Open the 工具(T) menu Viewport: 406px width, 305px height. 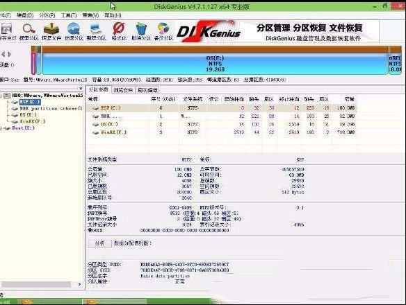pos(69,15)
